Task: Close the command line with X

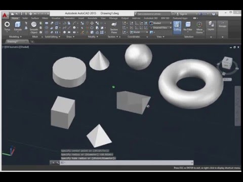Action: (x=53, y=163)
